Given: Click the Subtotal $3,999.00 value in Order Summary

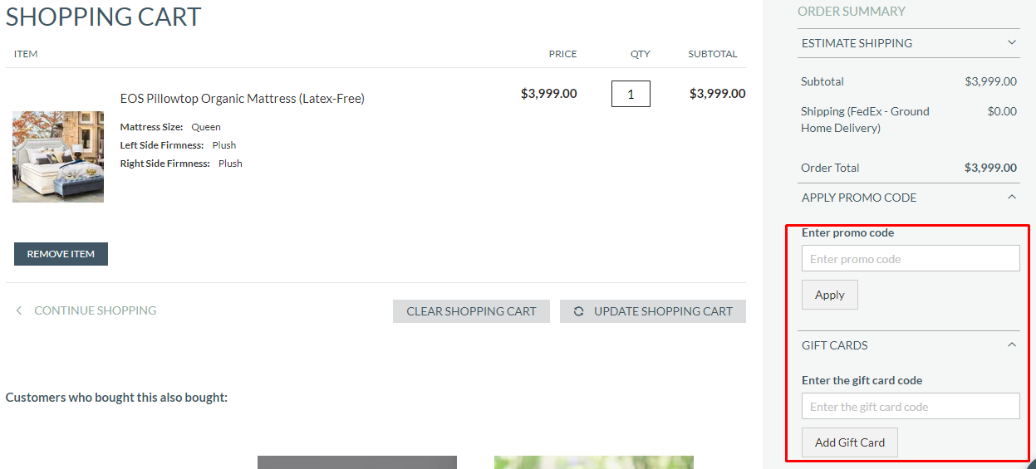Looking at the screenshot, I should [990, 81].
